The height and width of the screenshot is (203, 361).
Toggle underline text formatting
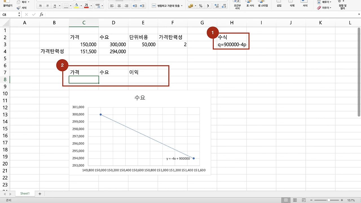tap(55, 6)
